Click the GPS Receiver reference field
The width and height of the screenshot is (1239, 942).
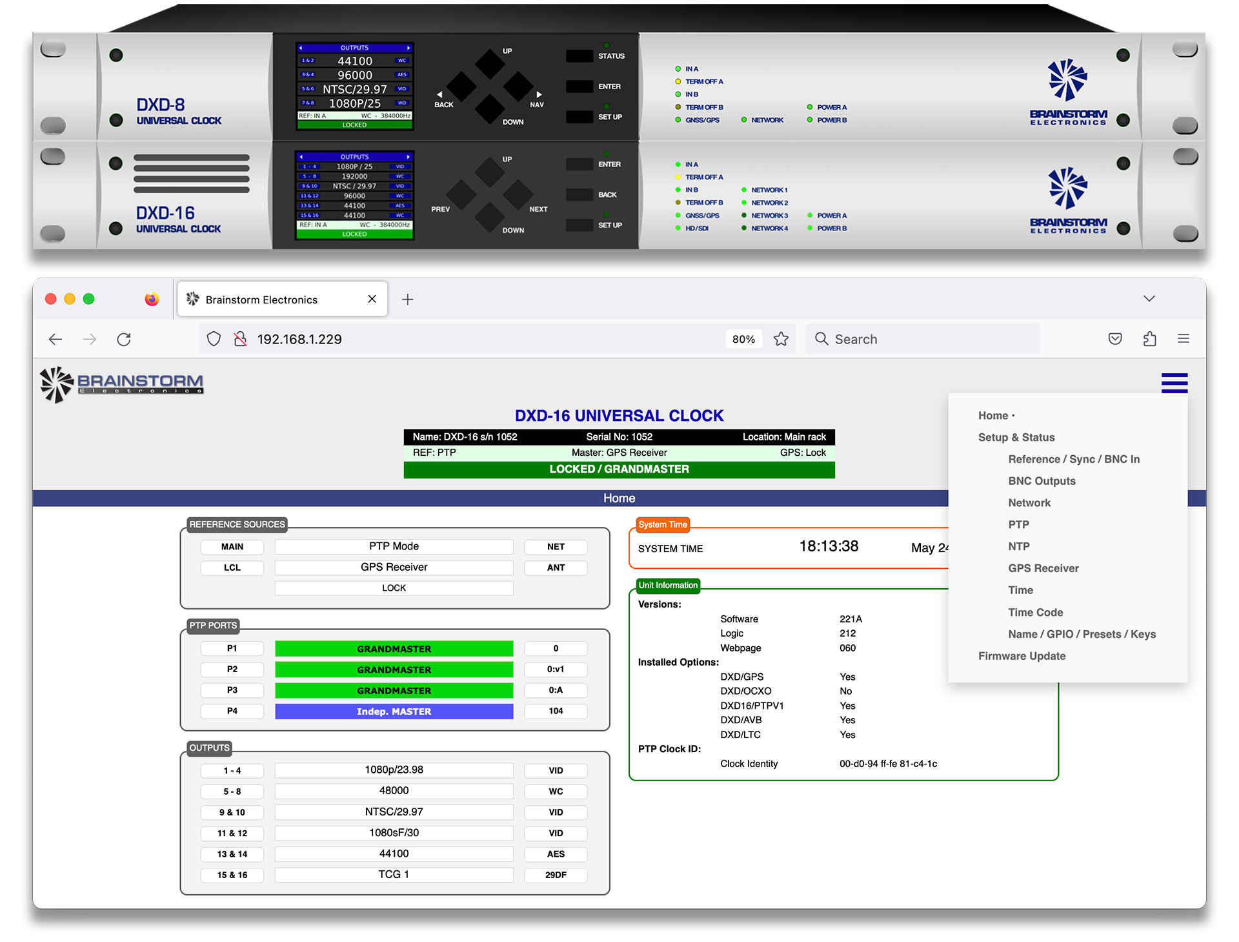click(394, 567)
